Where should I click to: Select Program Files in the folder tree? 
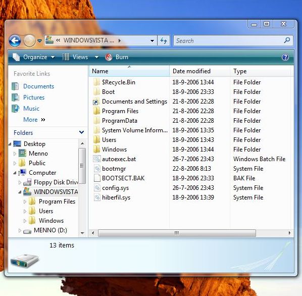coord(57,202)
